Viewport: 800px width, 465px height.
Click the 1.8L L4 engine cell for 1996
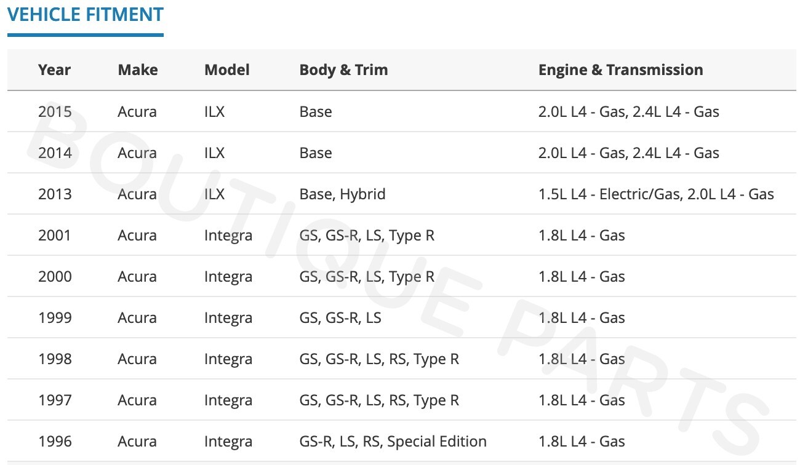coord(582,442)
